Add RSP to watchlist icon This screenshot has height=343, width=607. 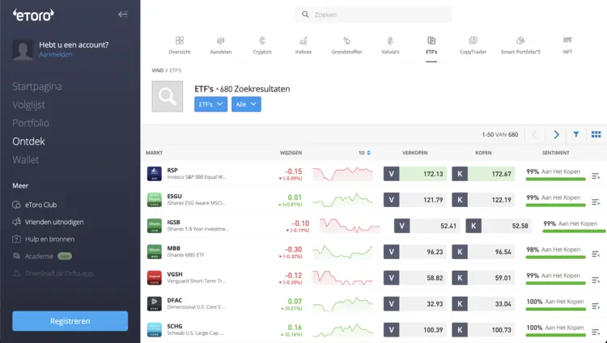coord(596,176)
